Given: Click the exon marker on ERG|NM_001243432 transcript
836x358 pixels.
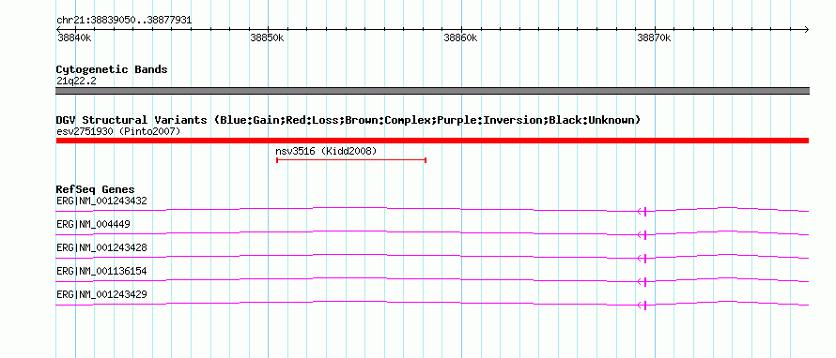Looking at the screenshot, I should (645, 211).
